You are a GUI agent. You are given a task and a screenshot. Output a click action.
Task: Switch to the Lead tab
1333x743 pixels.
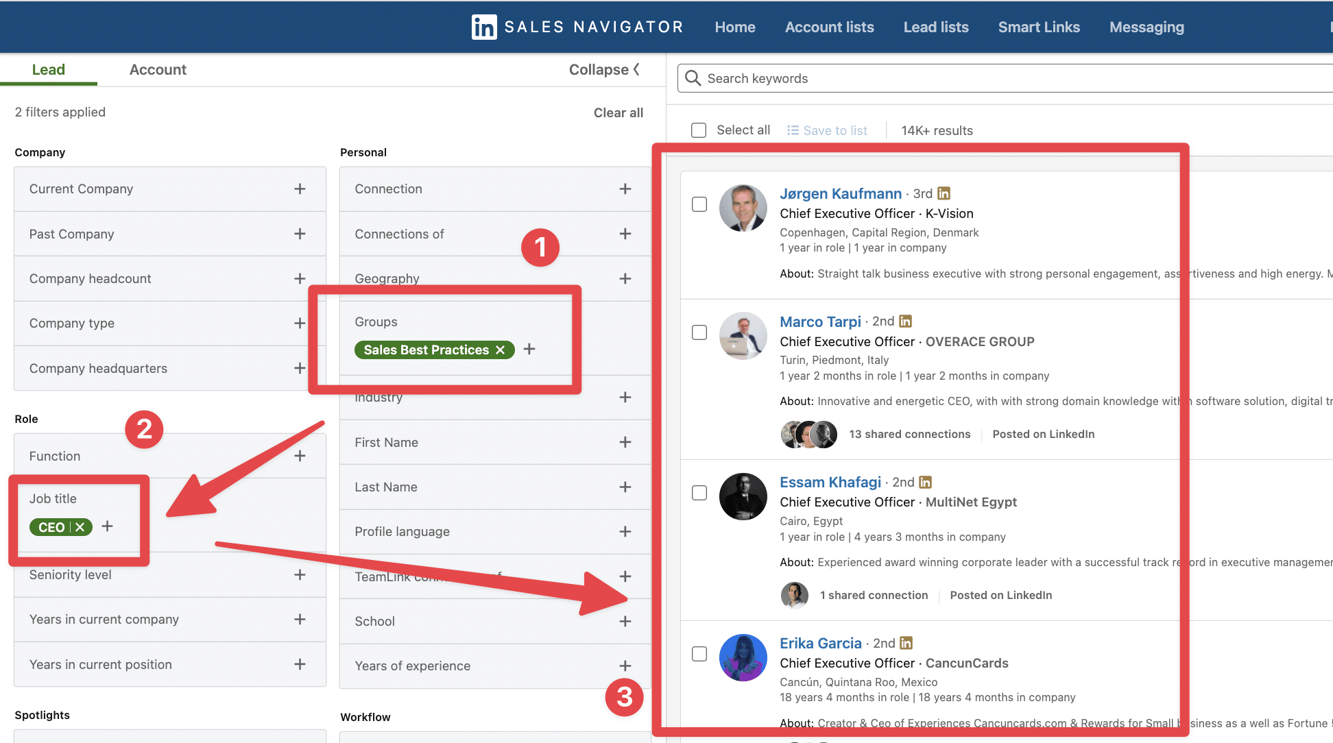click(49, 70)
